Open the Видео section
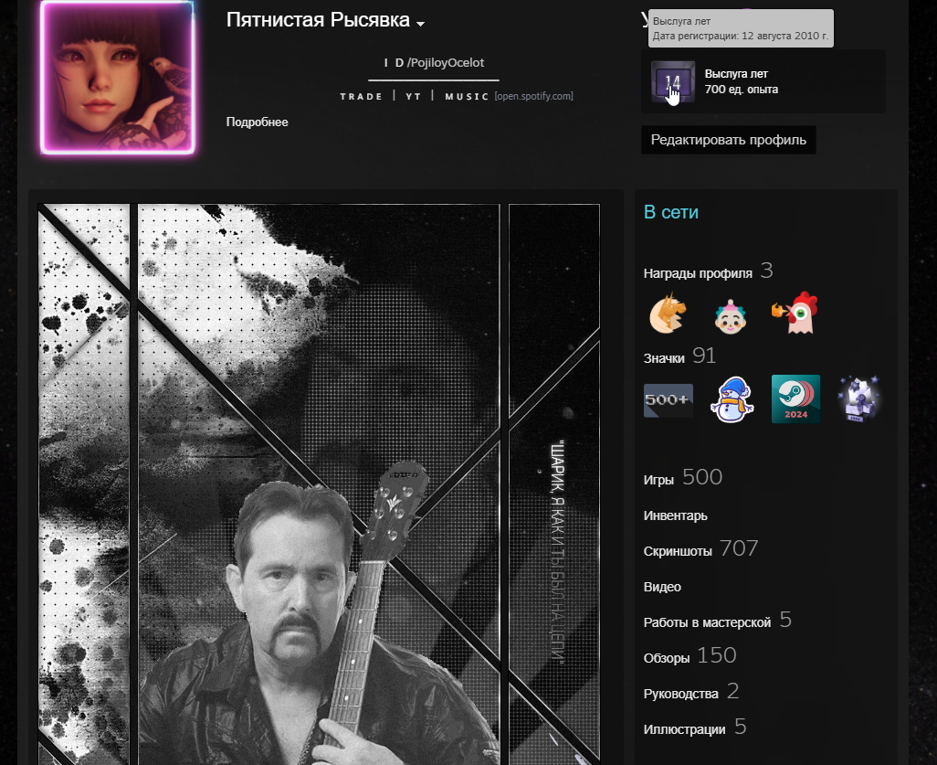The width and height of the screenshot is (937, 765). 662,587
